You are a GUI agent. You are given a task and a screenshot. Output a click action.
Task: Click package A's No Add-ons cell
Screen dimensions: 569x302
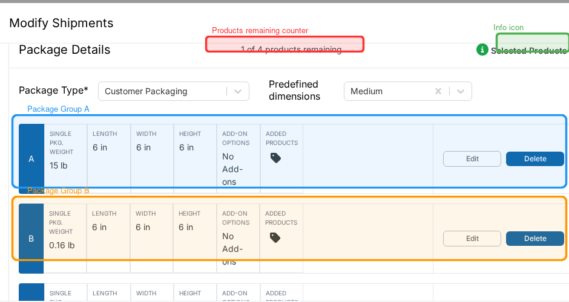tap(238, 159)
